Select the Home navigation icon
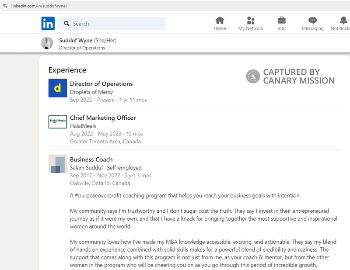 click(220, 20)
